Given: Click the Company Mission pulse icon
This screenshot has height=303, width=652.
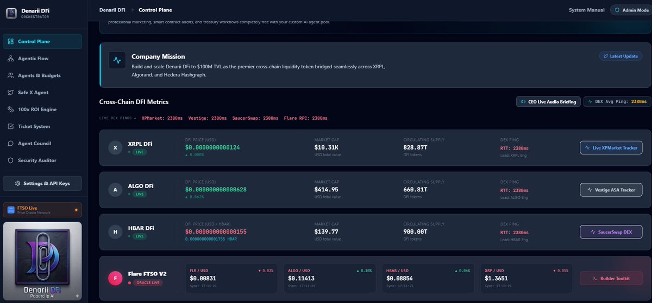Looking at the screenshot, I should pyautogui.click(x=117, y=60).
